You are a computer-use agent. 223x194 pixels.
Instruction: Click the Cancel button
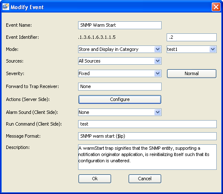(145, 179)
